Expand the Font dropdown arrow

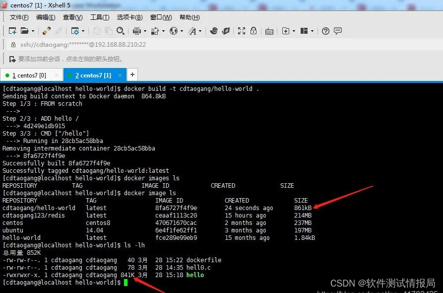[x=200, y=31]
